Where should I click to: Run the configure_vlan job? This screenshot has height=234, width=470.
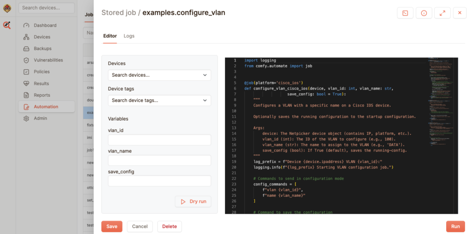[455, 226]
